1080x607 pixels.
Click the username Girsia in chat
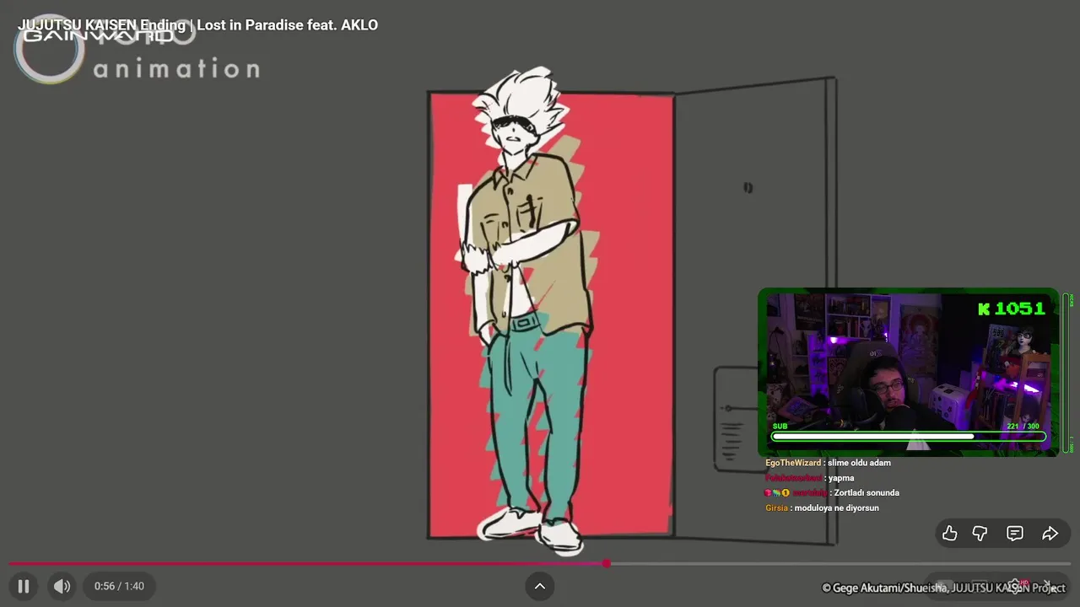point(776,508)
